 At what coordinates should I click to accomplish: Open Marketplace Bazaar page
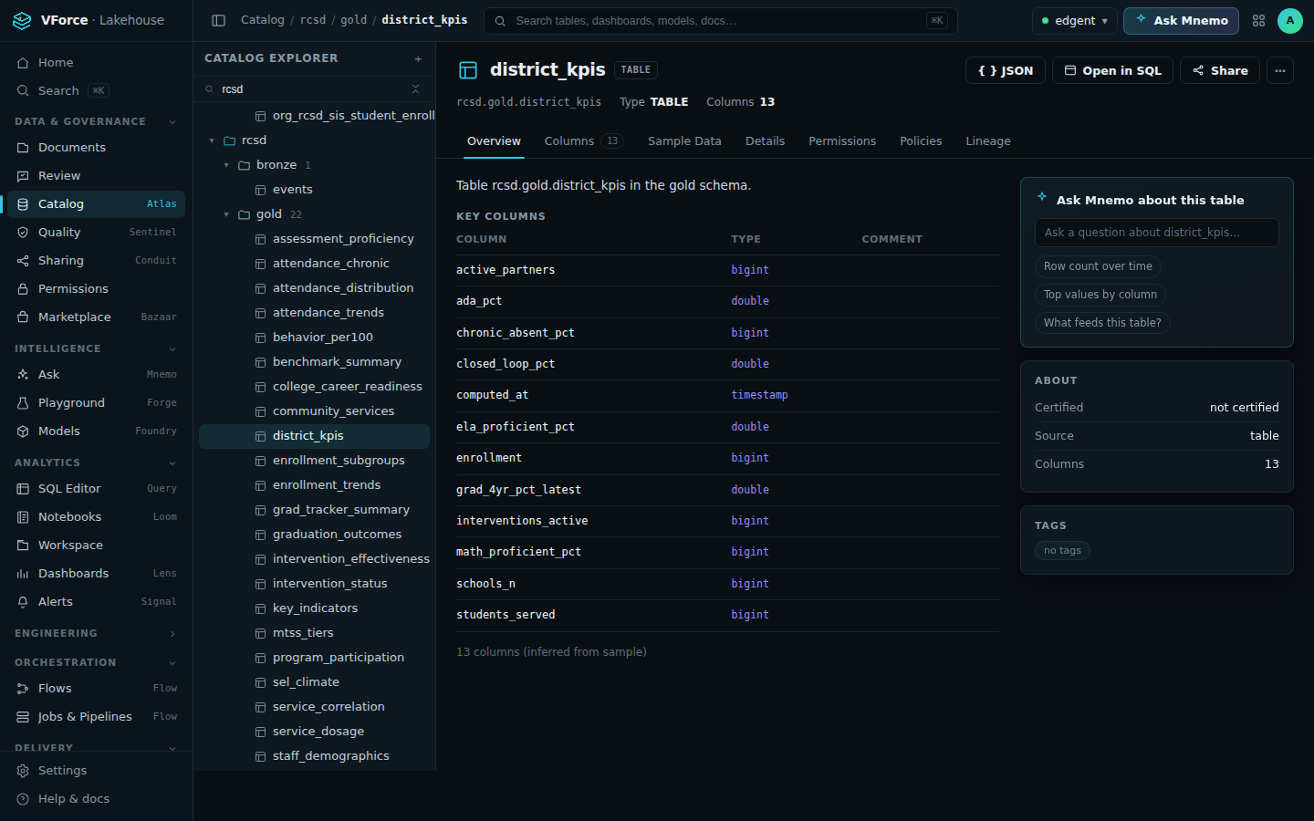[x=97, y=317]
